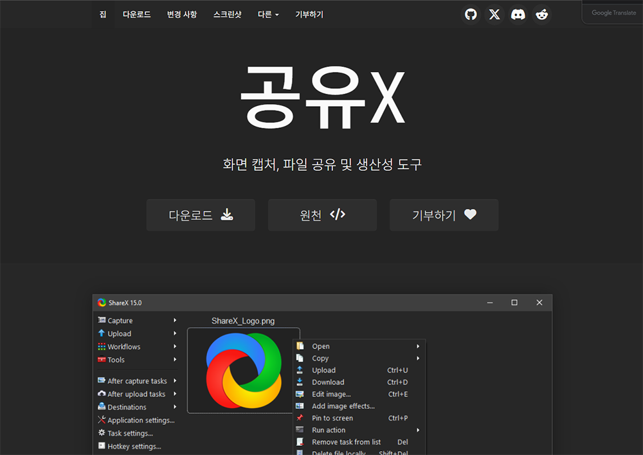This screenshot has width=643, height=455.
Task: Click the Open folder icon in context menu
Action: [x=300, y=346]
